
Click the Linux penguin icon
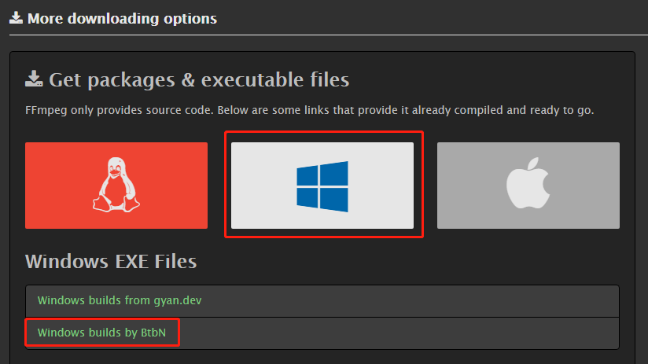[116, 185]
